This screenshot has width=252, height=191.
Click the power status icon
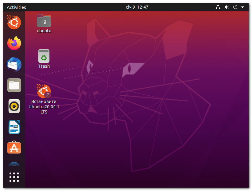tap(235, 7)
